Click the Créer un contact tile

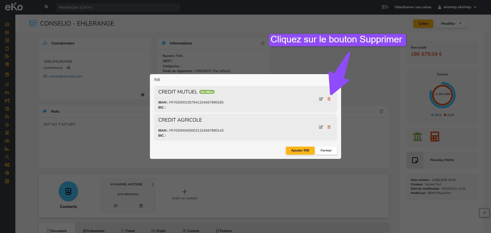(184, 195)
